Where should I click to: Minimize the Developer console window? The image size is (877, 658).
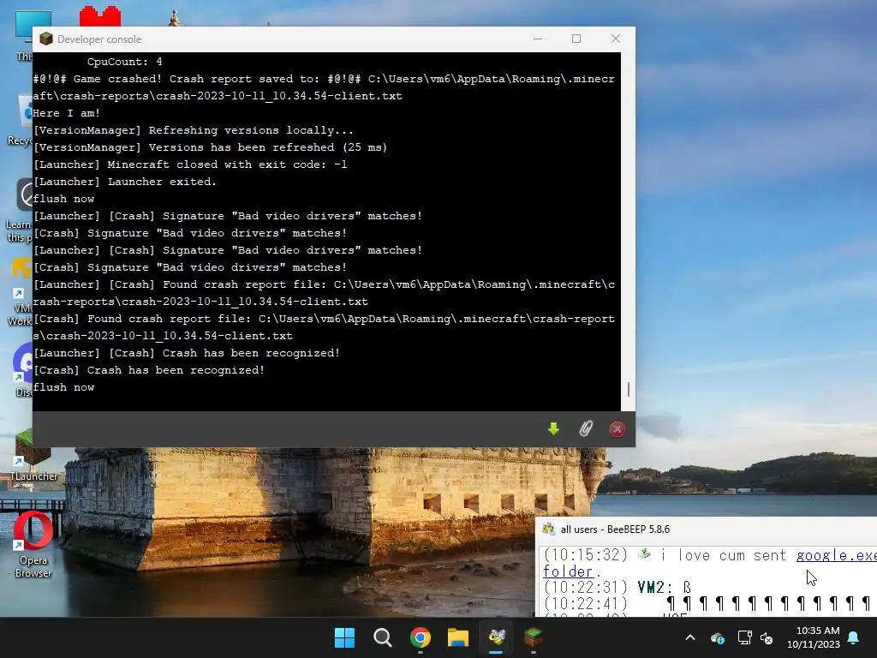pyautogui.click(x=538, y=39)
